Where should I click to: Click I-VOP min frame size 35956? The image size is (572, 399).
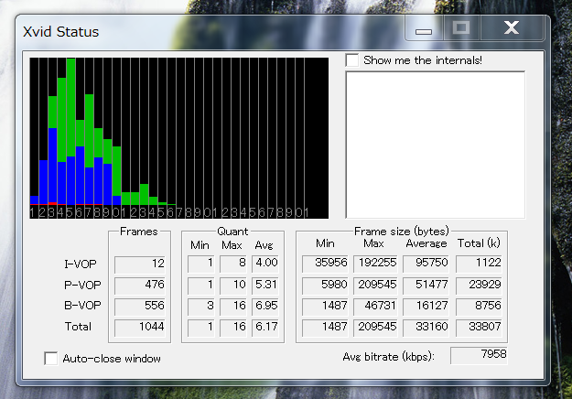[326, 264]
